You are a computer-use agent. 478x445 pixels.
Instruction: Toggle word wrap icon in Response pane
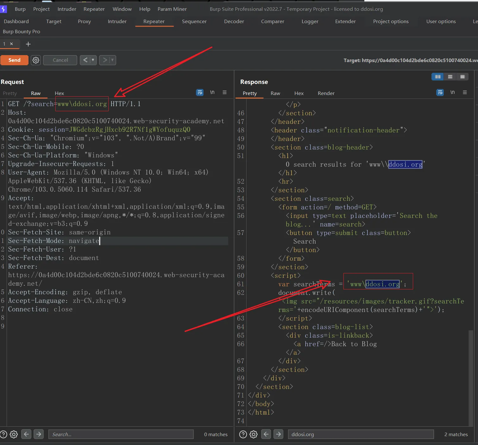[x=440, y=92]
